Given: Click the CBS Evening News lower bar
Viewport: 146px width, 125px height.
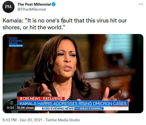Looking at the screenshot, I should pos(58,108).
